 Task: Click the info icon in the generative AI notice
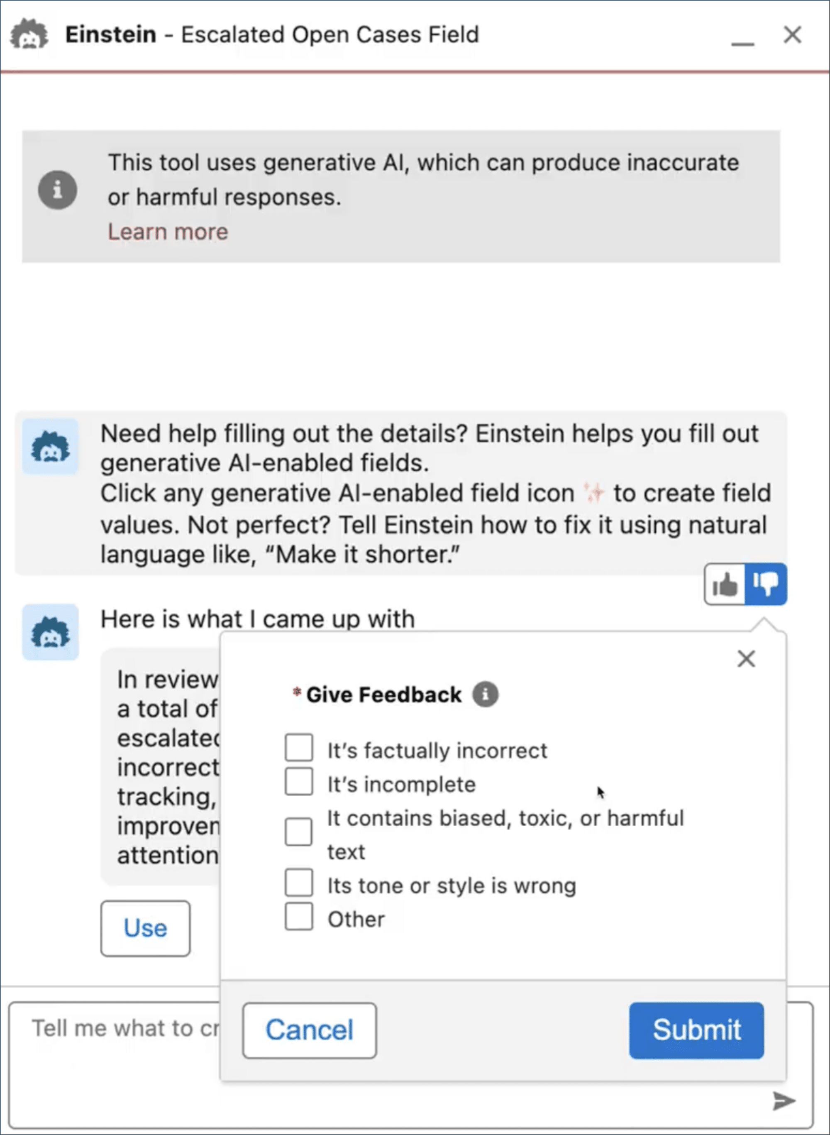click(x=58, y=191)
